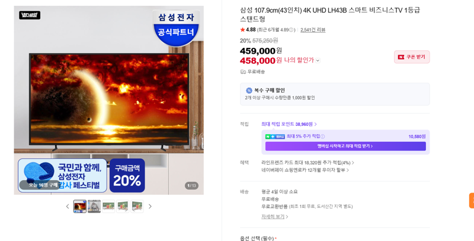Click the 삼성전자 공식파트너 badge
Viewport: 474px width, 241px height.
(176, 27)
